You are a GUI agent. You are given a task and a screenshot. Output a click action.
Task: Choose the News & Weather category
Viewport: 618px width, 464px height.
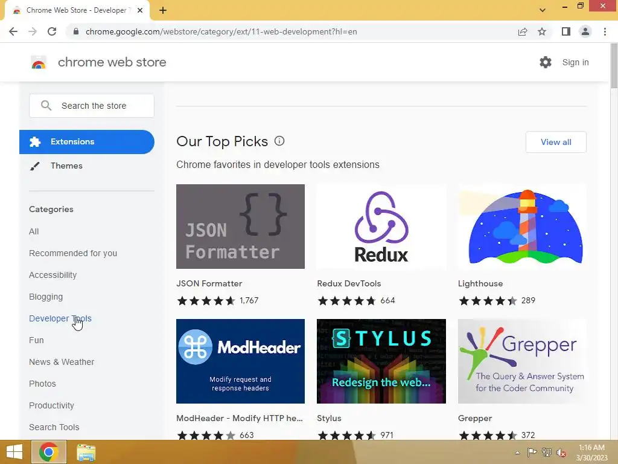pyautogui.click(x=62, y=362)
